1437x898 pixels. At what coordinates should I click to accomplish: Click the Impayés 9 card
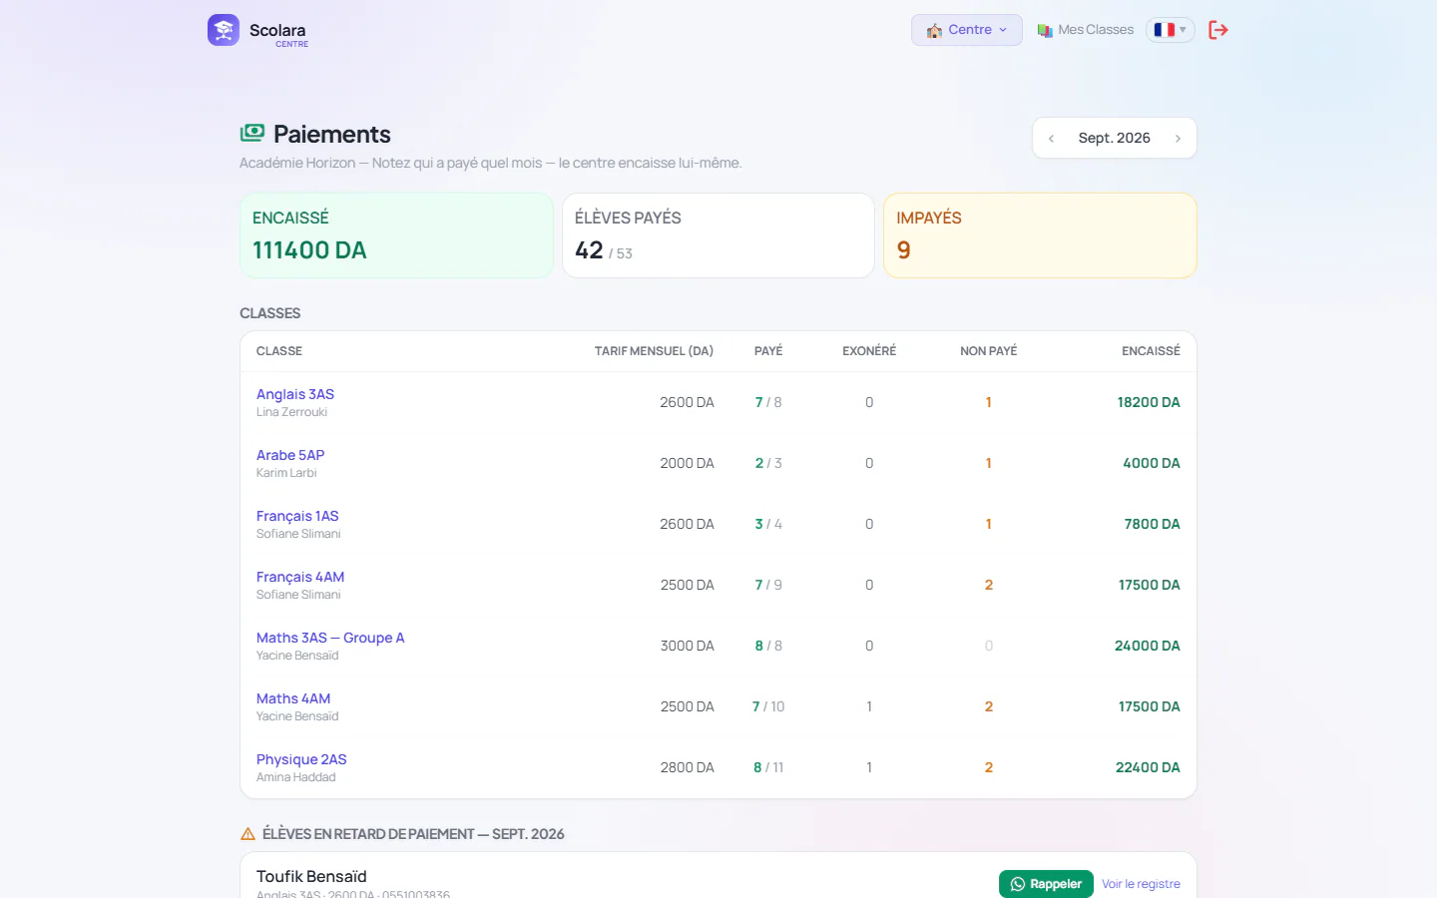click(x=1040, y=235)
